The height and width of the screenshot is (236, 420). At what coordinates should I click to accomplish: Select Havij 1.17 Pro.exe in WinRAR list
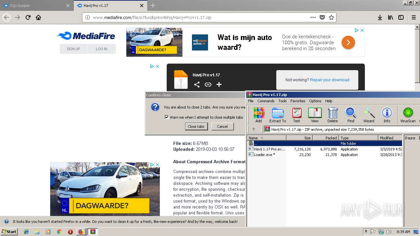pyautogui.click(x=325, y=149)
